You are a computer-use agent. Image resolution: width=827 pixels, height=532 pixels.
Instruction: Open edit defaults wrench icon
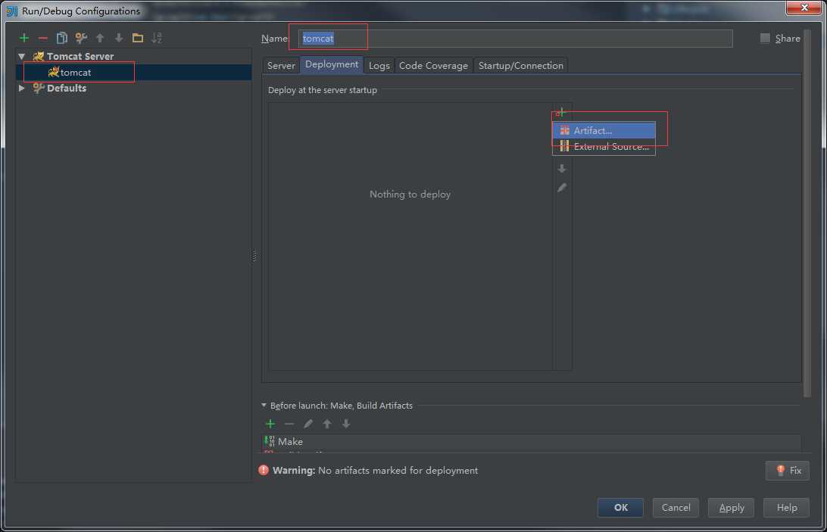(x=81, y=38)
